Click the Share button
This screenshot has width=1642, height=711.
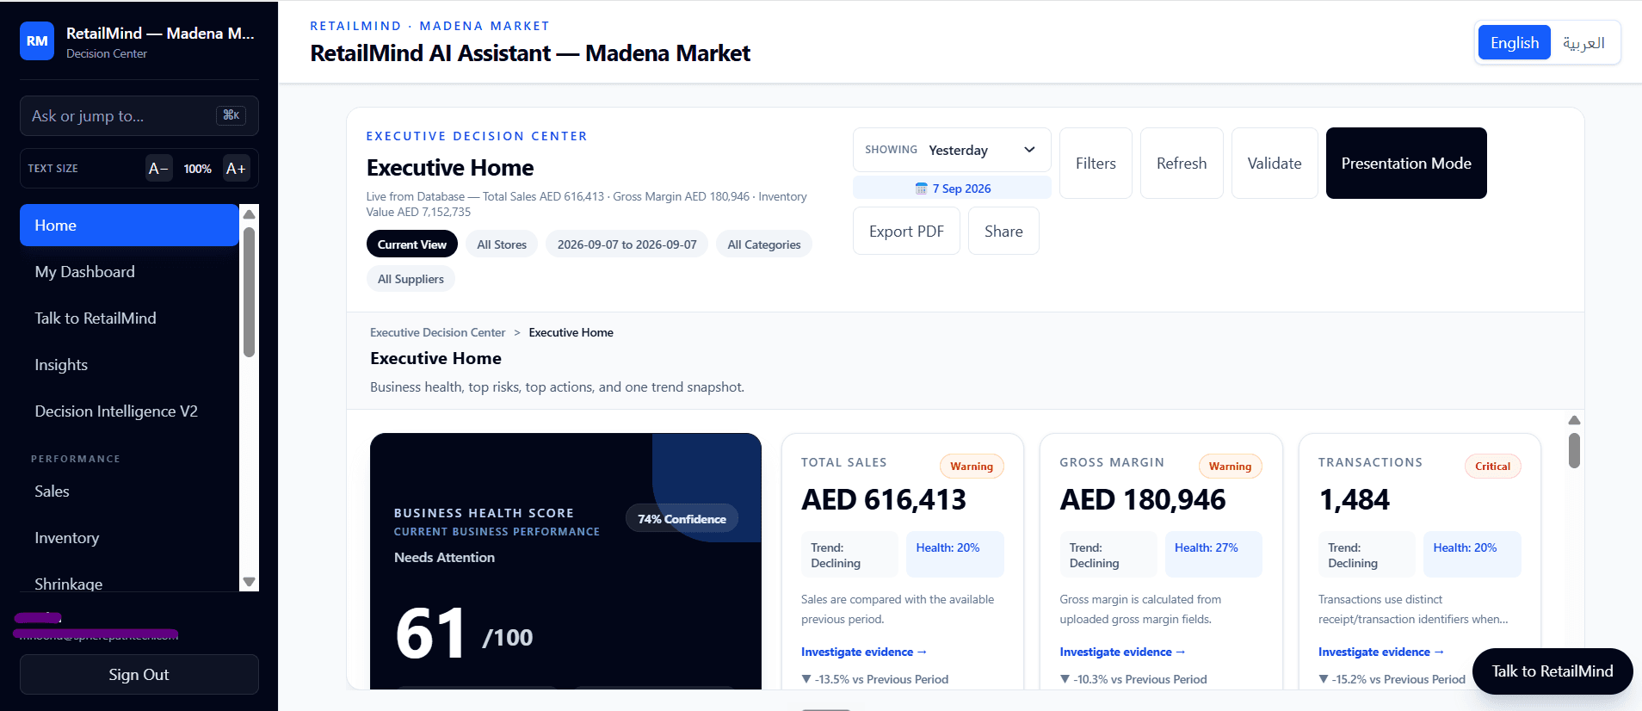1003,232
